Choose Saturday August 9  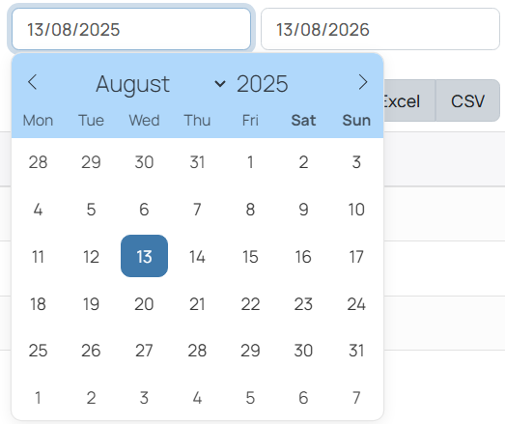coord(303,209)
